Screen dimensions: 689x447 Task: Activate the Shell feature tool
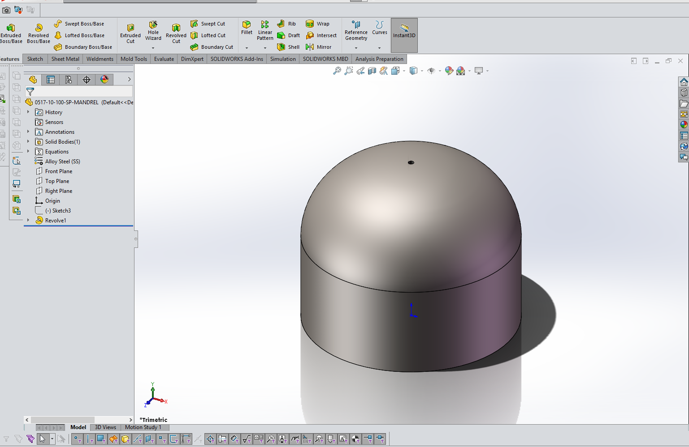click(288, 47)
